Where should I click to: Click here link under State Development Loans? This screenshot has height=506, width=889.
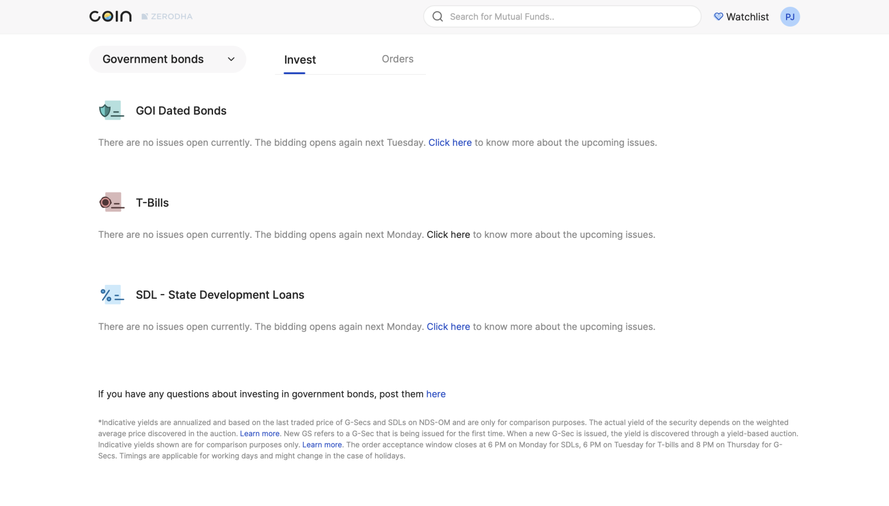(x=448, y=327)
